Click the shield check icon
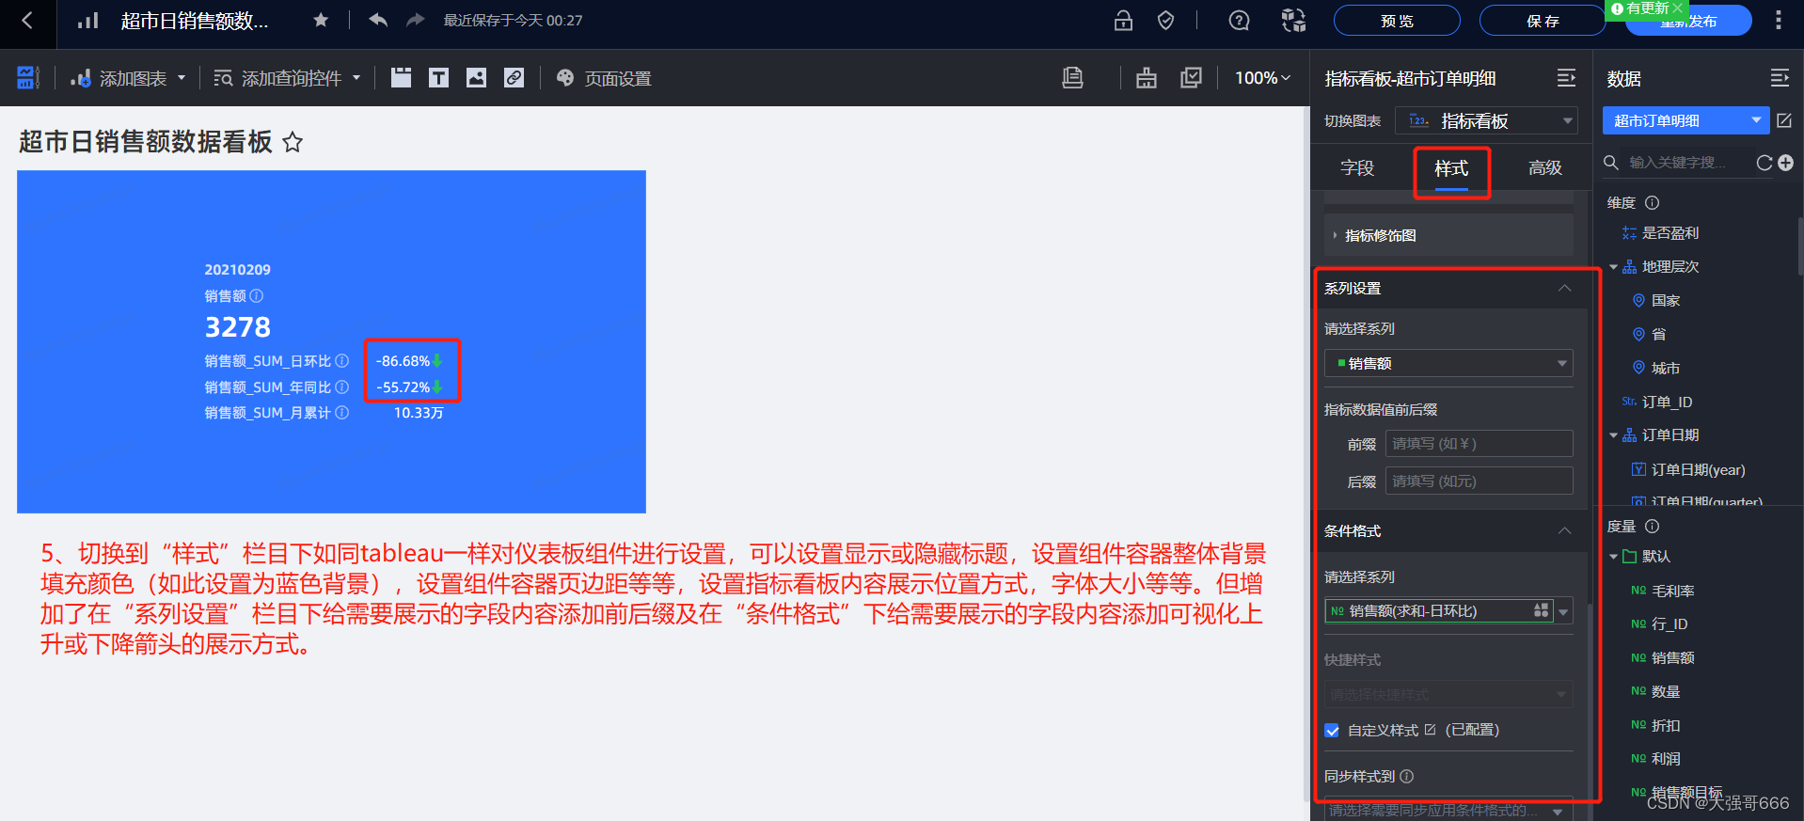This screenshot has height=821, width=1804. click(1165, 21)
